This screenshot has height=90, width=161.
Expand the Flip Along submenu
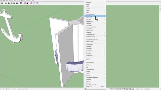coord(95,23)
